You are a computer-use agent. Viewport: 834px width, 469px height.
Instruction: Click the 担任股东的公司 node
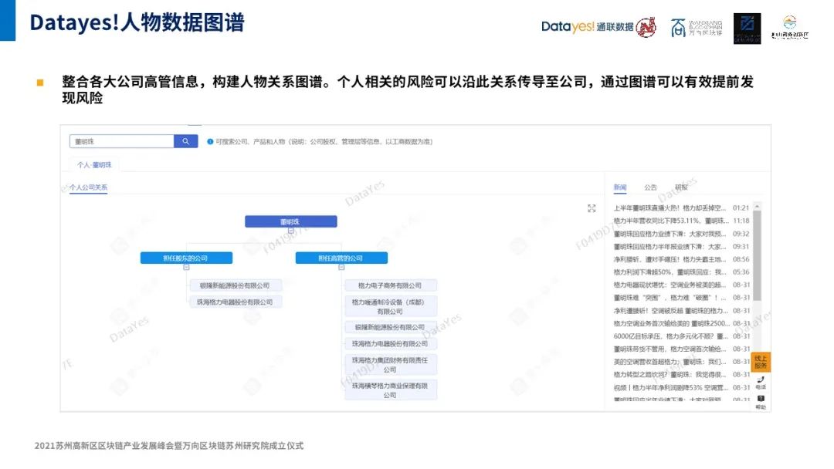[x=186, y=258]
